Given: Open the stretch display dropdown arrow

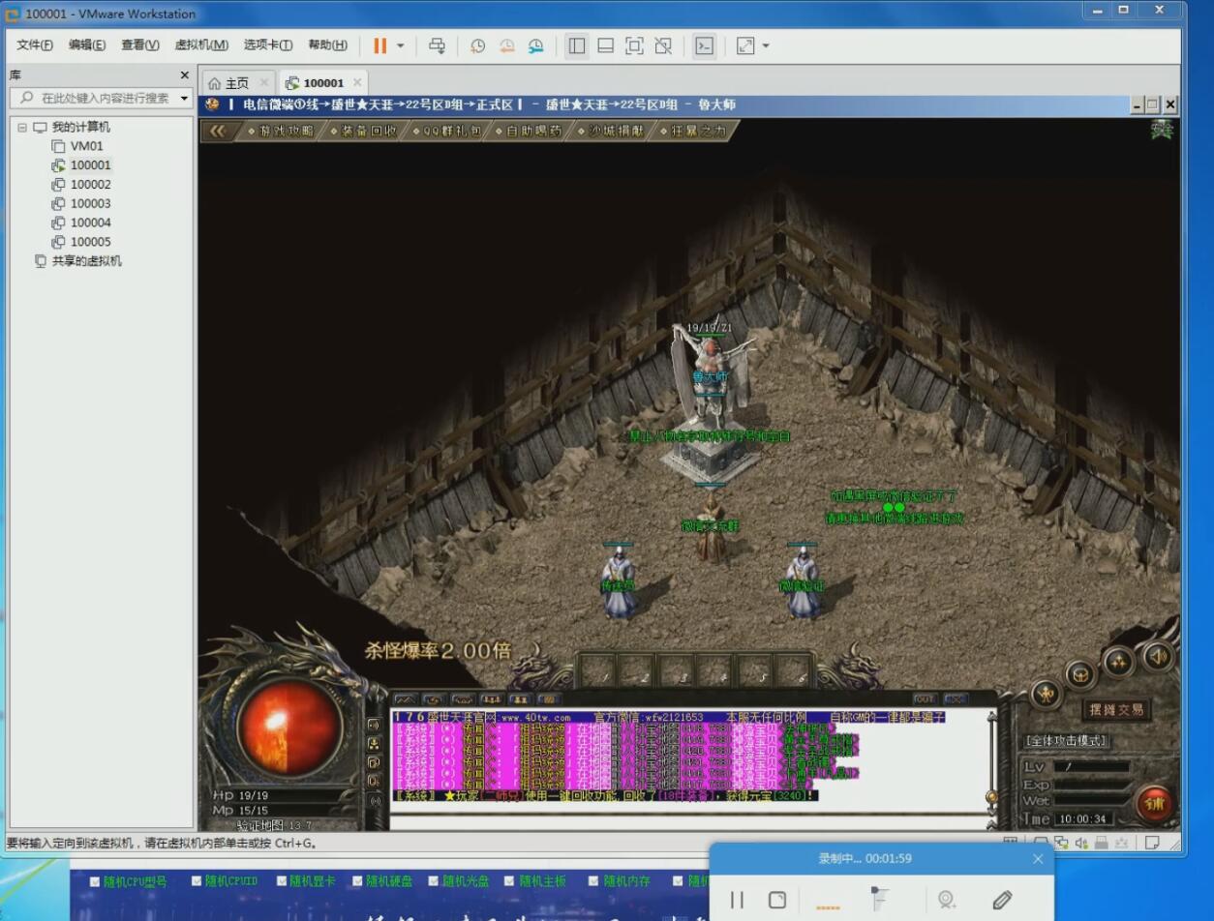Looking at the screenshot, I should coord(766,45).
